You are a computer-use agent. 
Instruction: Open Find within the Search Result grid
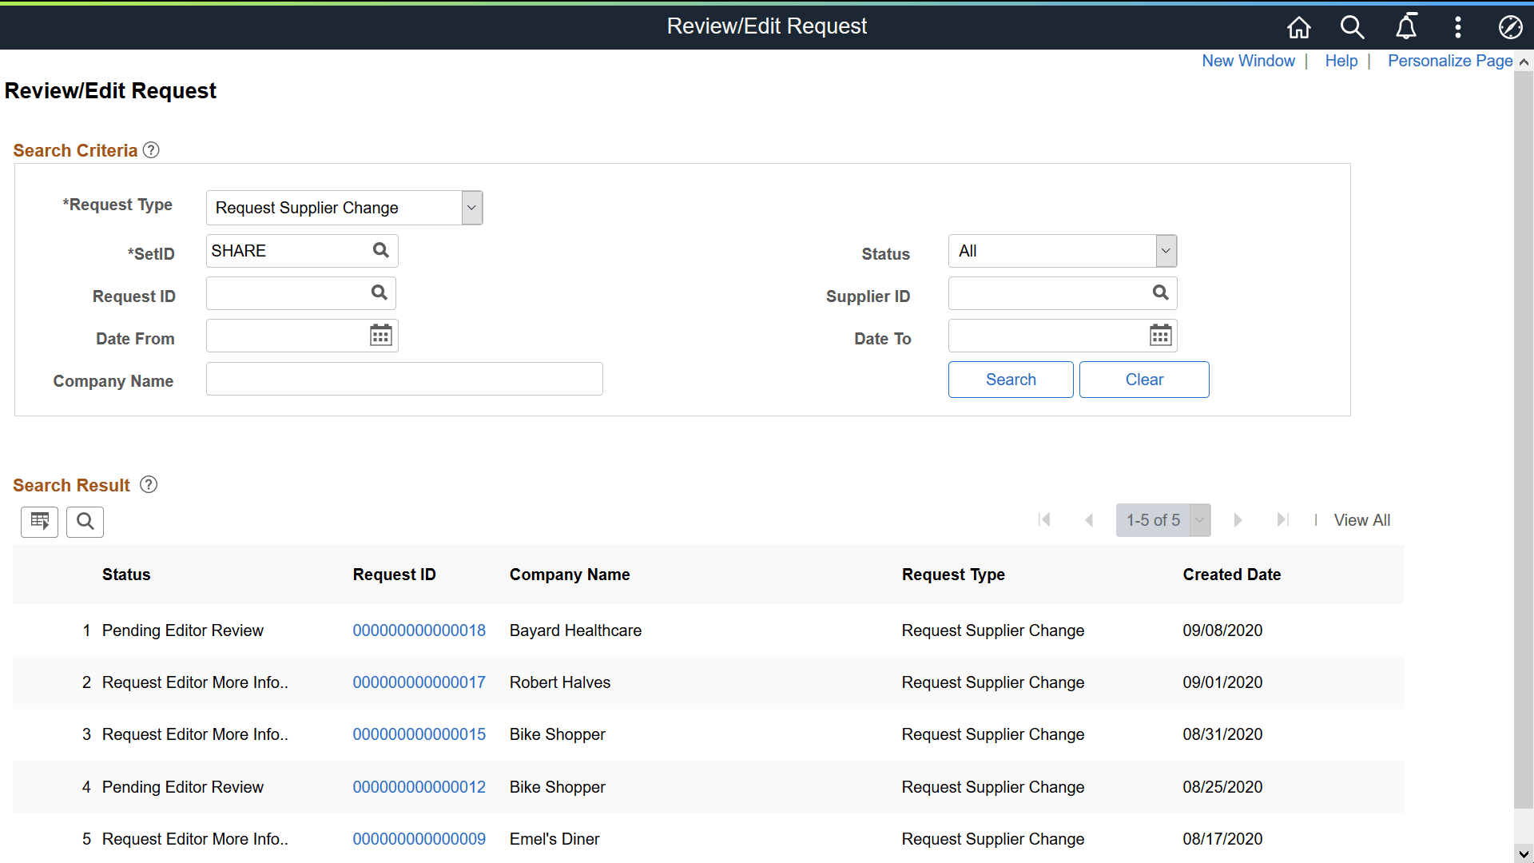point(84,522)
